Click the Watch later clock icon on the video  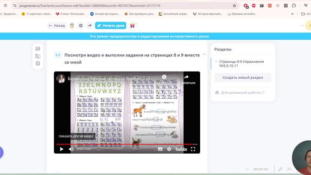point(164,77)
